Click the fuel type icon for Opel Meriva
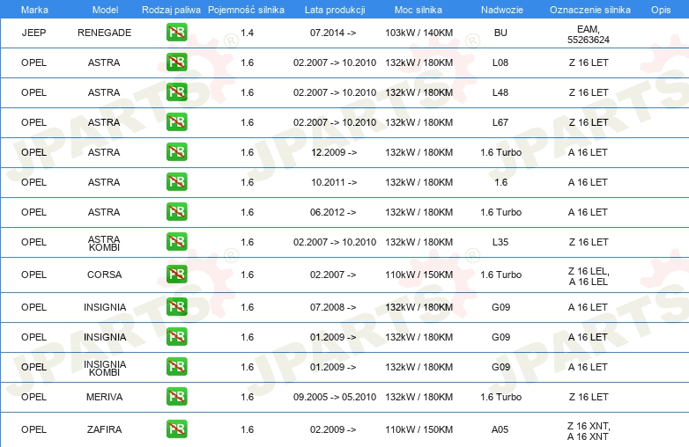 [x=176, y=397]
